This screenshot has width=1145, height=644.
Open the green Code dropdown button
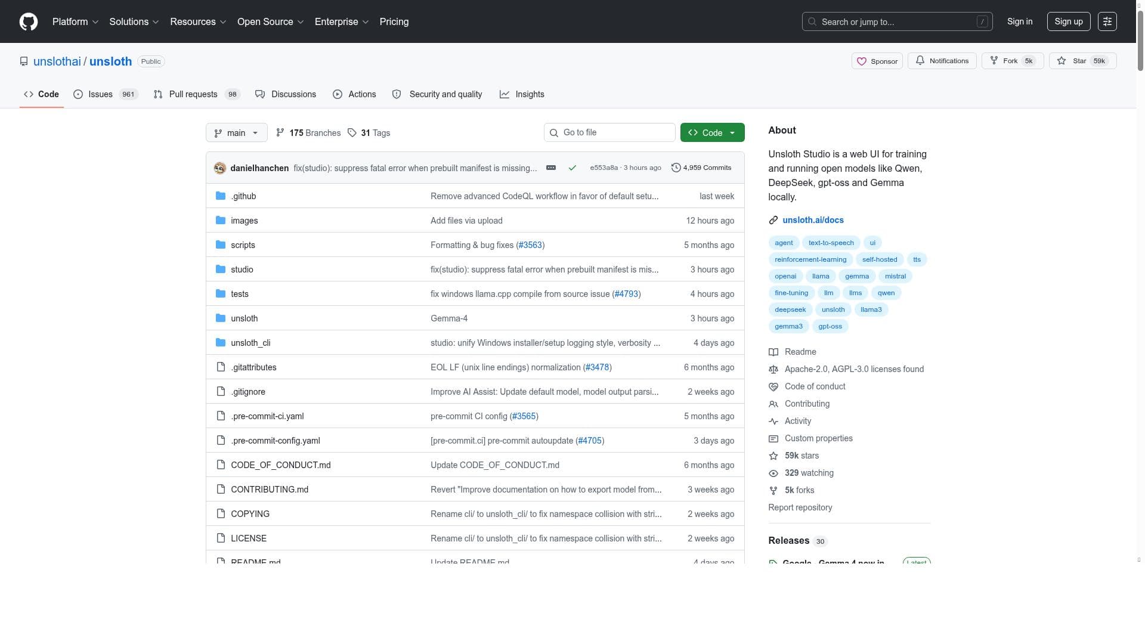click(x=712, y=132)
